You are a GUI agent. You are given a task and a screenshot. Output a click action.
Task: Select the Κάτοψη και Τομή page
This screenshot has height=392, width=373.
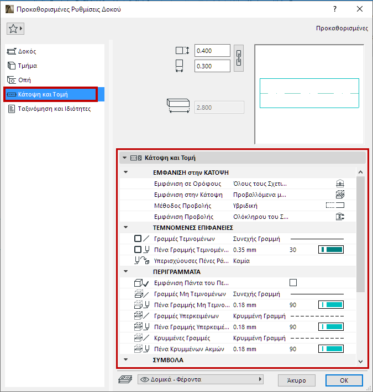55,94
